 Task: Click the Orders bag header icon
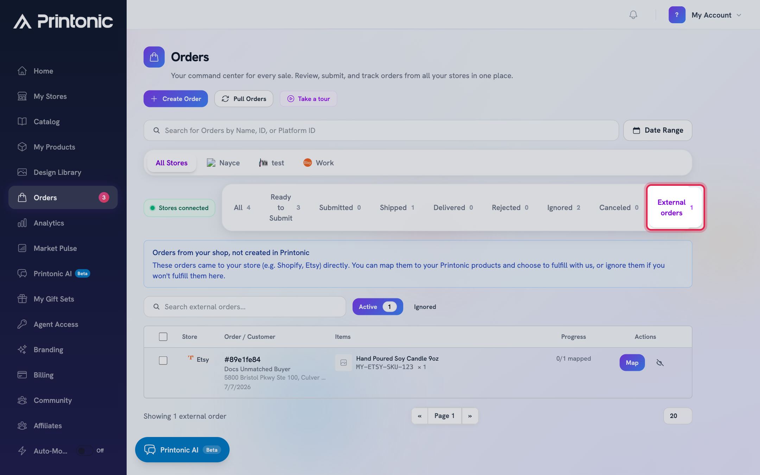pyautogui.click(x=154, y=57)
